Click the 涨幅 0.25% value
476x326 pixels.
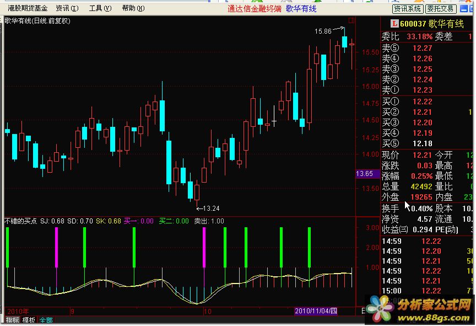point(421,176)
